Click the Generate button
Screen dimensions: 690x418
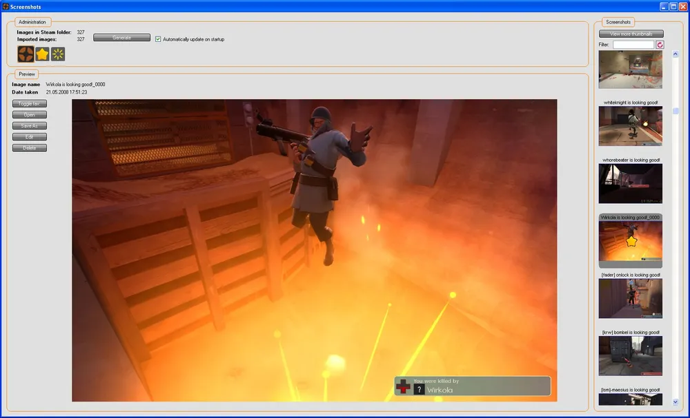pyautogui.click(x=122, y=38)
